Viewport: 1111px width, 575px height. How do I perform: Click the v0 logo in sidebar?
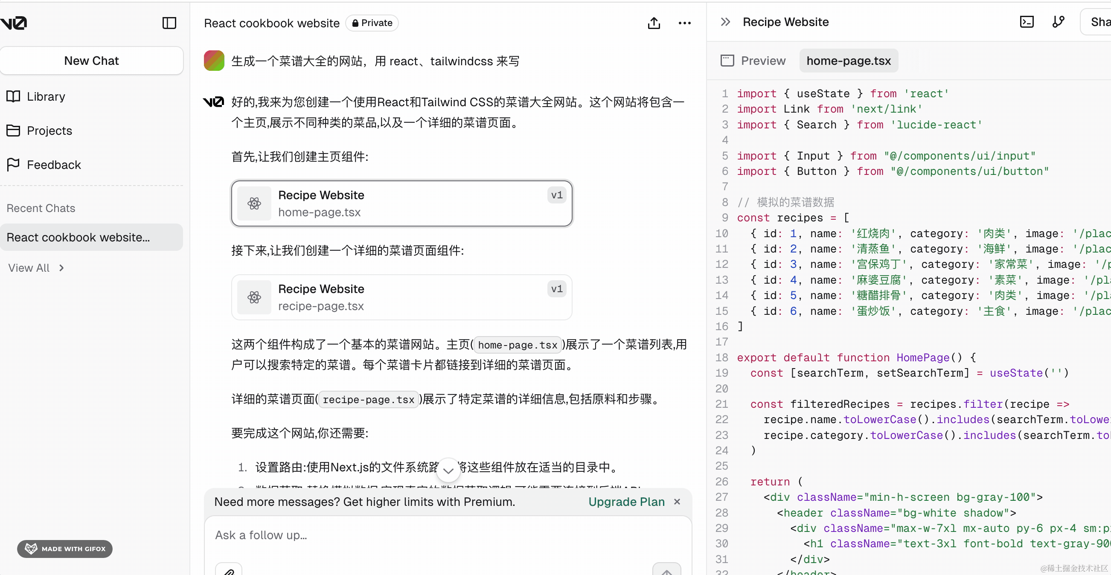tap(14, 23)
